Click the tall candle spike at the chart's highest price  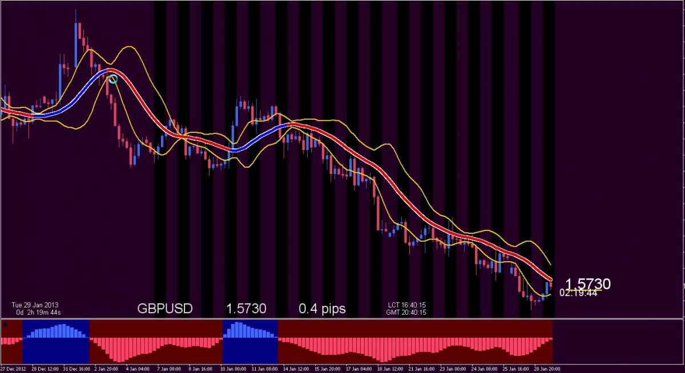76,39
